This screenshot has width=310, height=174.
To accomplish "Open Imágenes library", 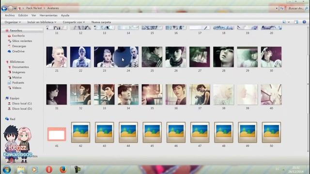I will (18, 72).
